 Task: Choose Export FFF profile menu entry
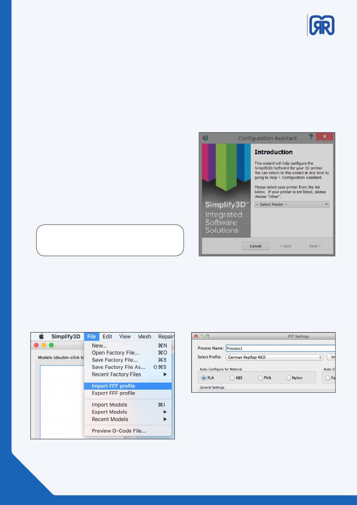point(128,393)
